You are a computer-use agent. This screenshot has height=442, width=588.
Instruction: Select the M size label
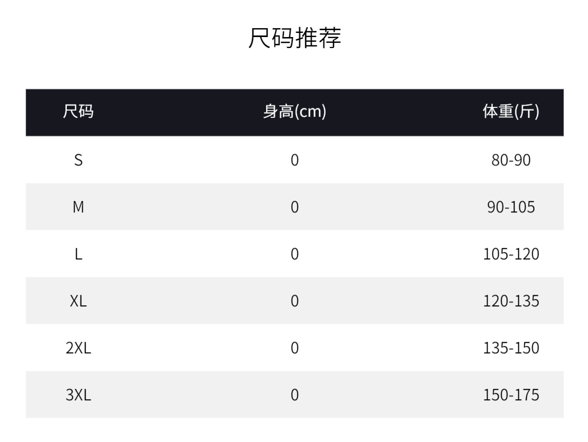click(x=78, y=207)
